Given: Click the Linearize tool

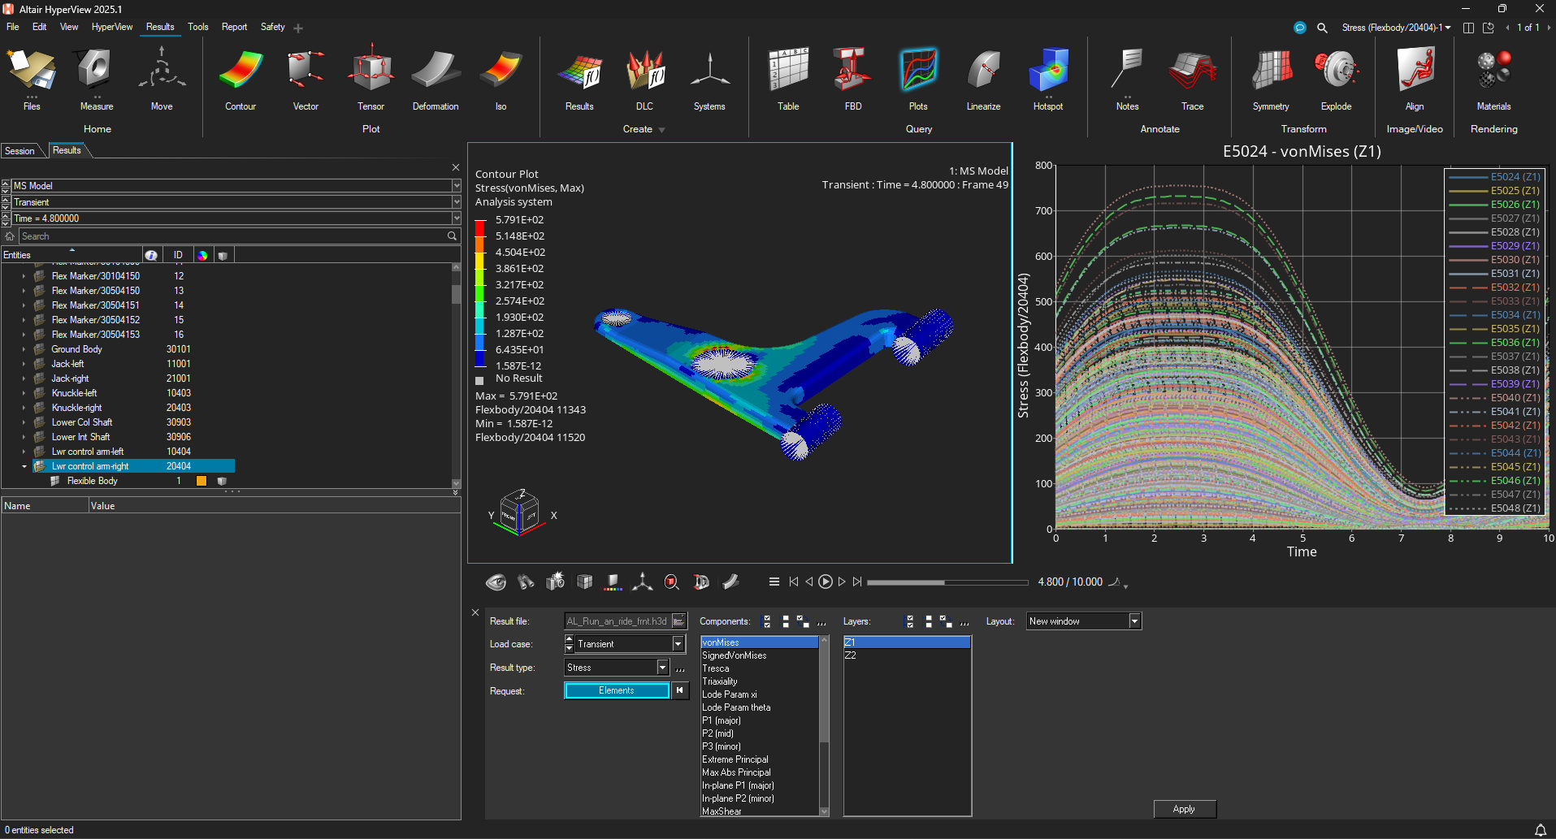Looking at the screenshot, I should (983, 80).
